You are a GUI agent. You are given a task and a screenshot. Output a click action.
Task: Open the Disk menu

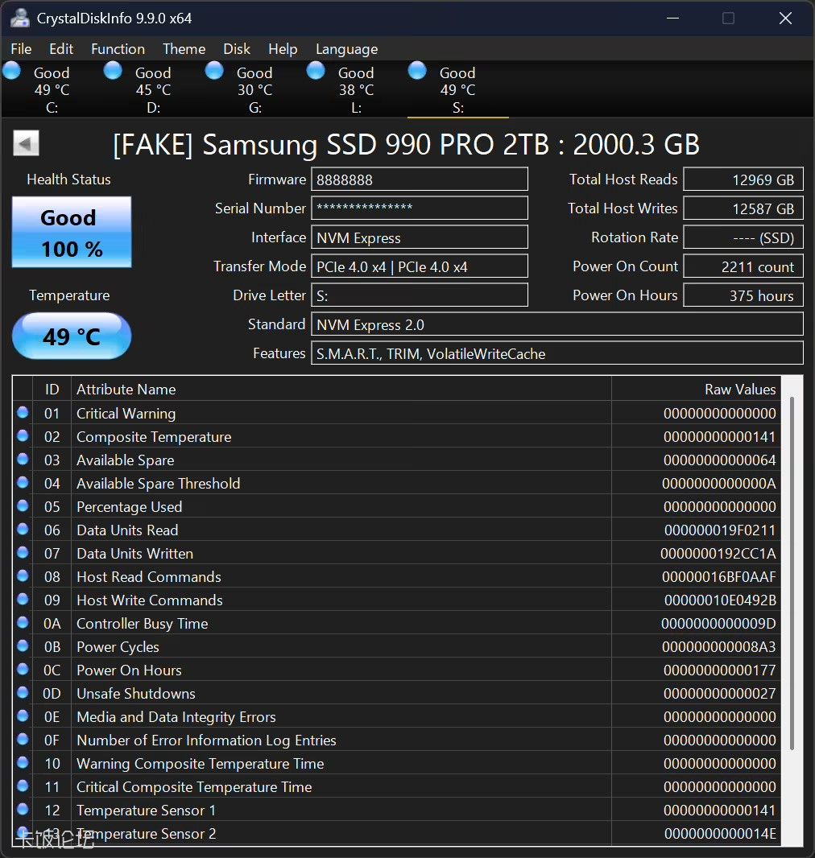tap(237, 49)
